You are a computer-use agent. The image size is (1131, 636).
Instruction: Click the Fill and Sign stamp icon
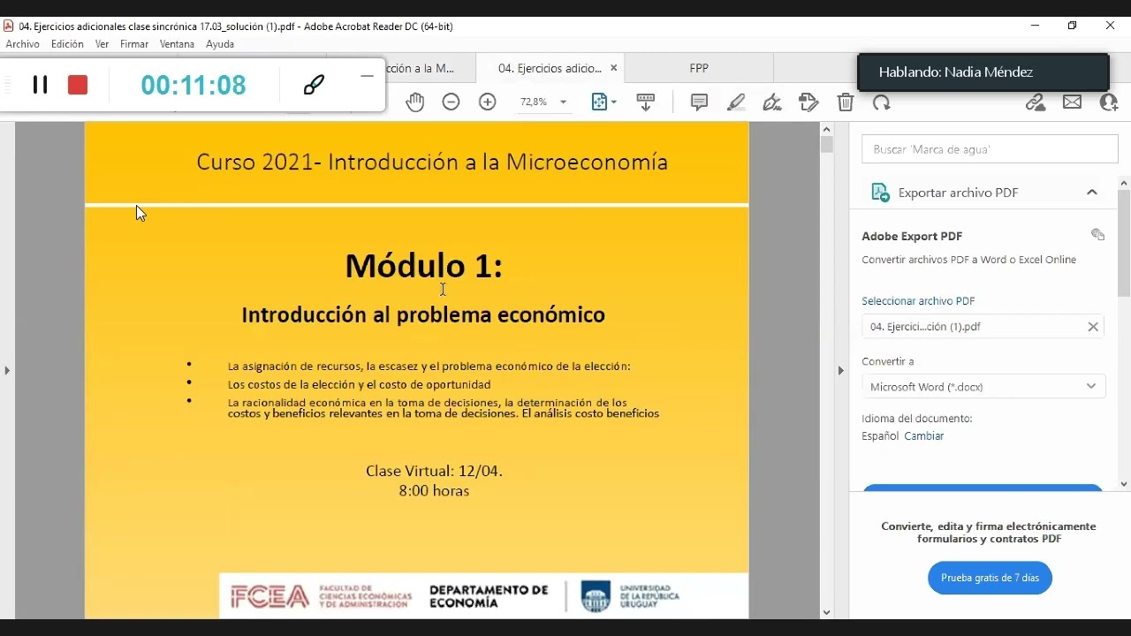click(808, 102)
